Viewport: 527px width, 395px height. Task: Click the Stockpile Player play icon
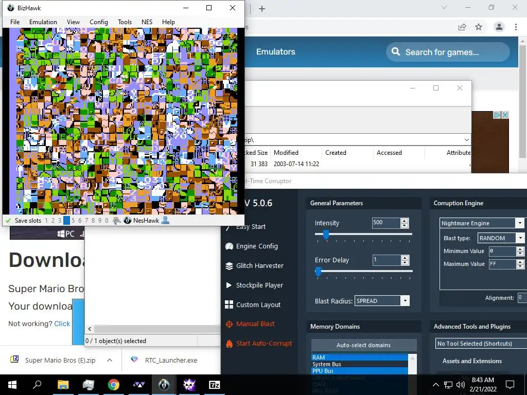[229, 285]
